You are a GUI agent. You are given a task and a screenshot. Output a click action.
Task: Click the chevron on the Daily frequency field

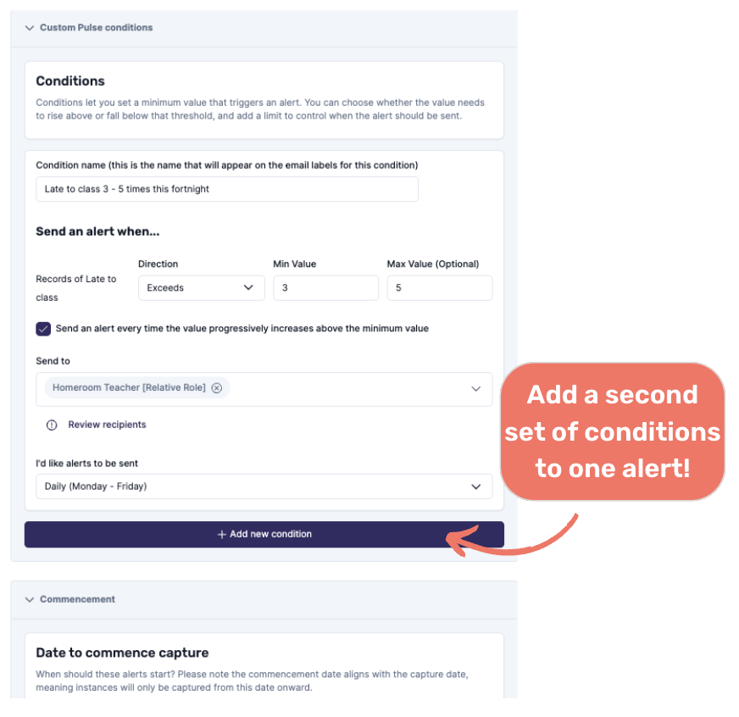(x=475, y=486)
